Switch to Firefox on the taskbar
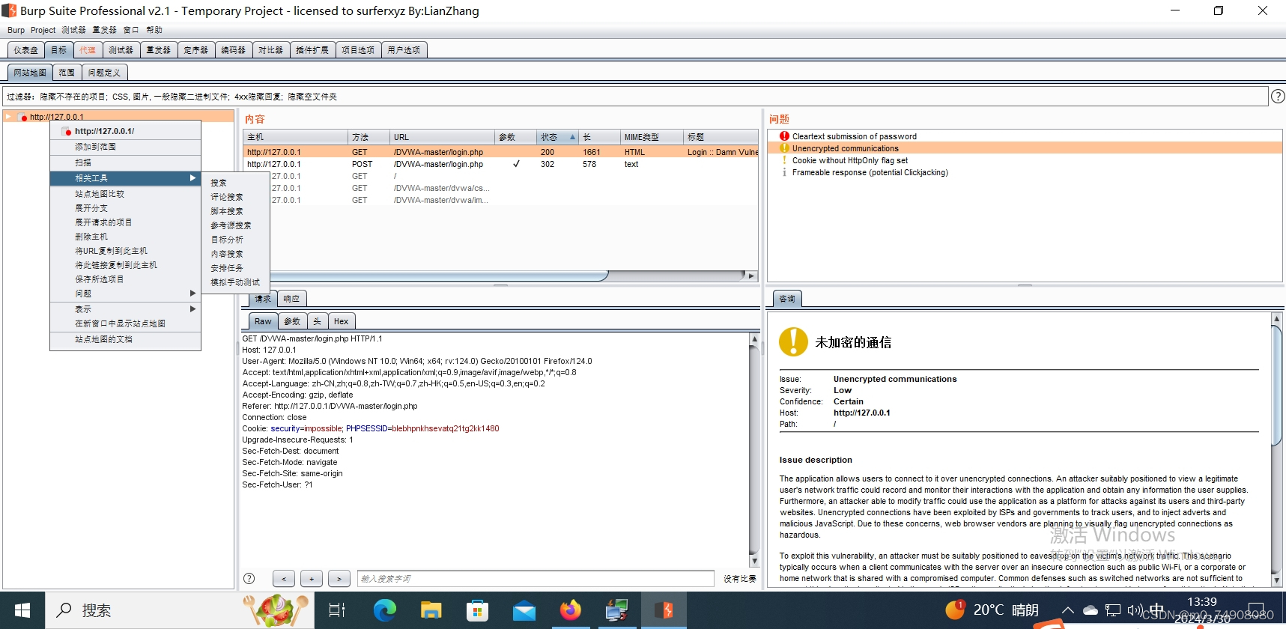Viewport: 1286px width, 629px height. [571, 610]
